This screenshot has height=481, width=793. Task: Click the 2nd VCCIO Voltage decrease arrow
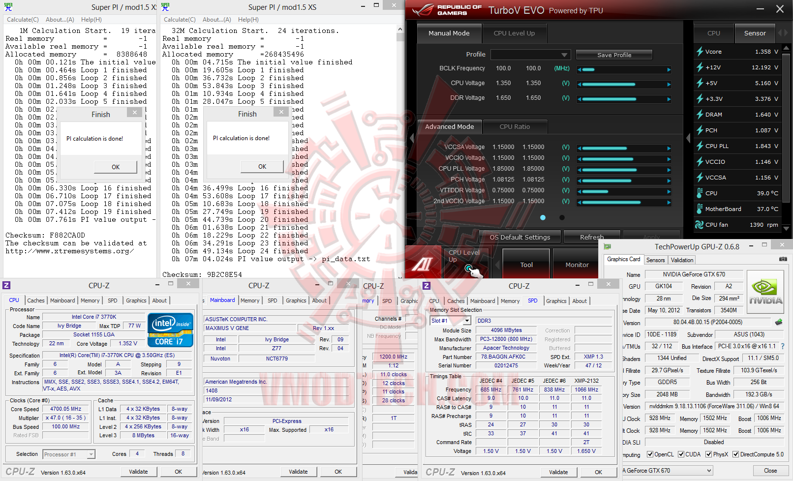pyautogui.click(x=580, y=203)
